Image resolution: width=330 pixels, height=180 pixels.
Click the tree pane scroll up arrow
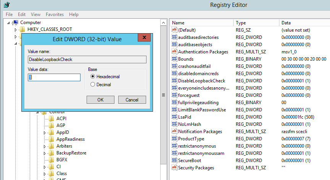(164, 22)
